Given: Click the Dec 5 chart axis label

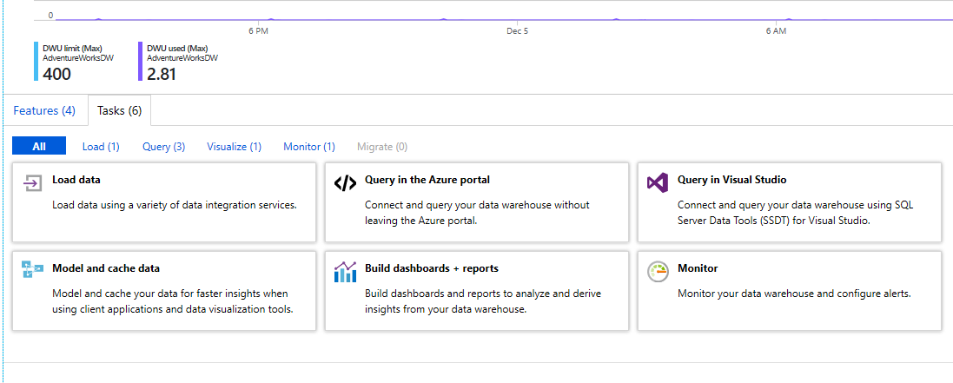Looking at the screenshot, I should (517, 31).
